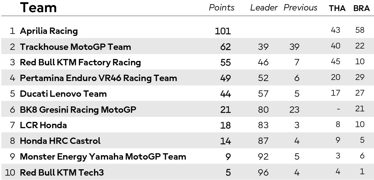The height and width of the screenshot is (180, 374).
Task: Select the Ducati Lenovo Team name
Action: coord(63,94)
